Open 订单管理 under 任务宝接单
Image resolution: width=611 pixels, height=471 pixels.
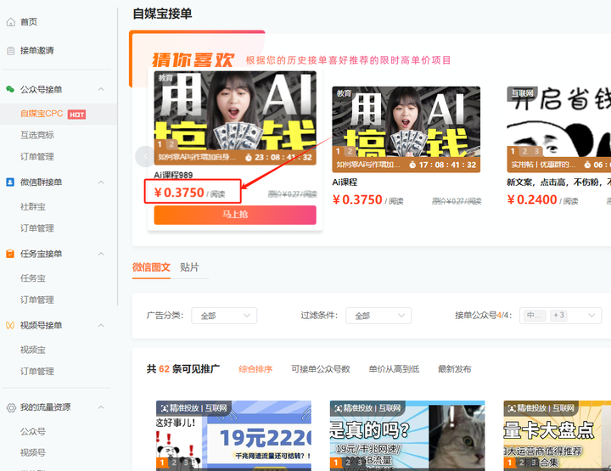pos(37,300)
